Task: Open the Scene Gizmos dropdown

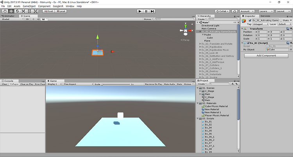Action: pos(148,19)
